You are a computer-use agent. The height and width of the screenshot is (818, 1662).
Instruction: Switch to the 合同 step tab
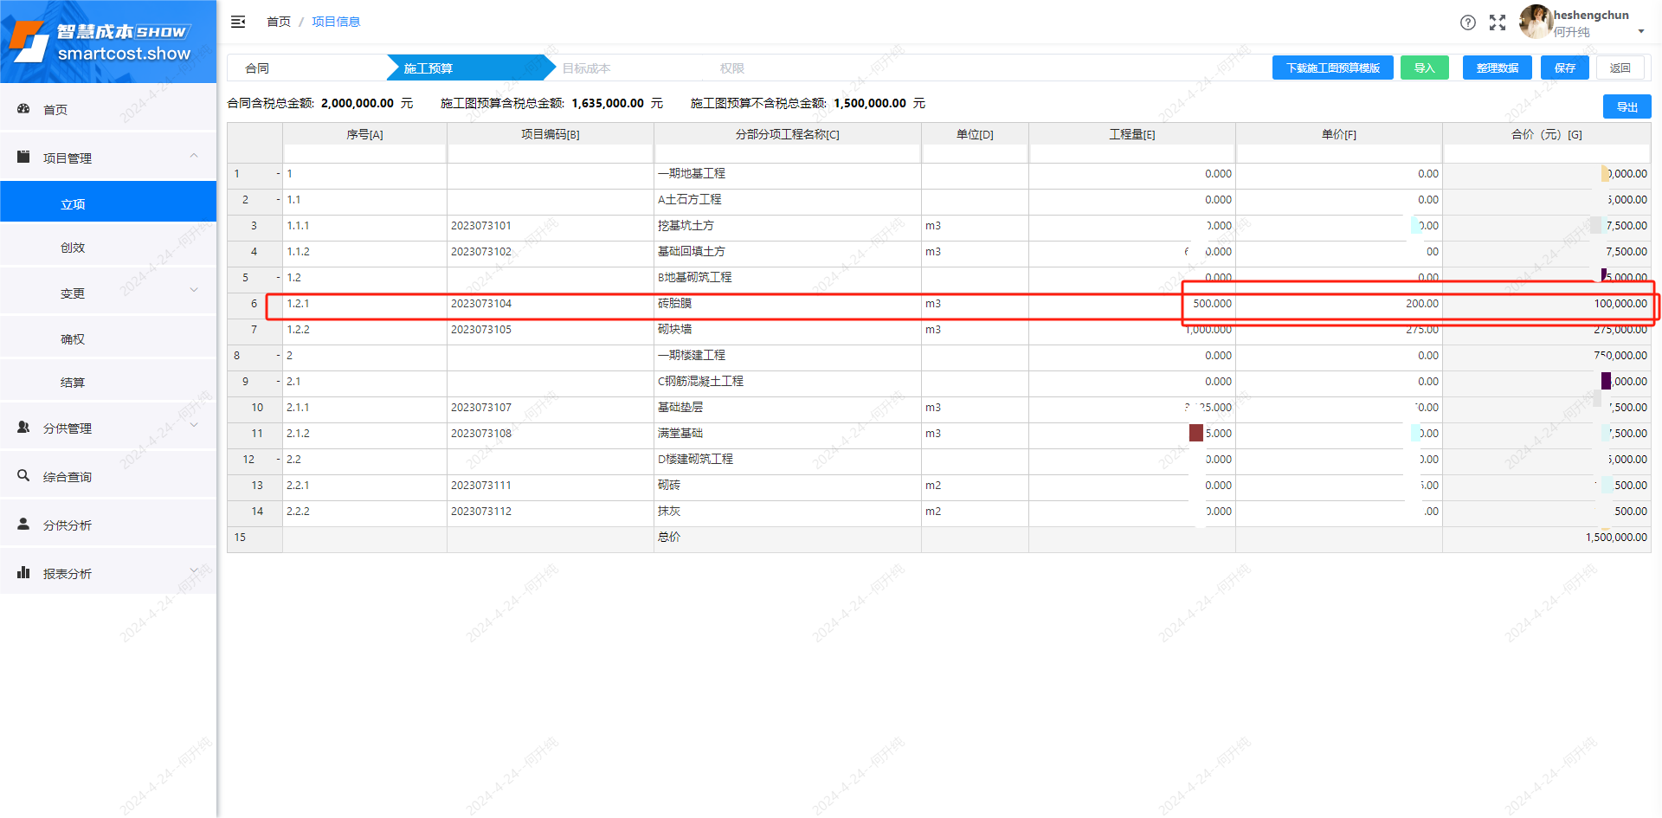[x=257, y=68]
